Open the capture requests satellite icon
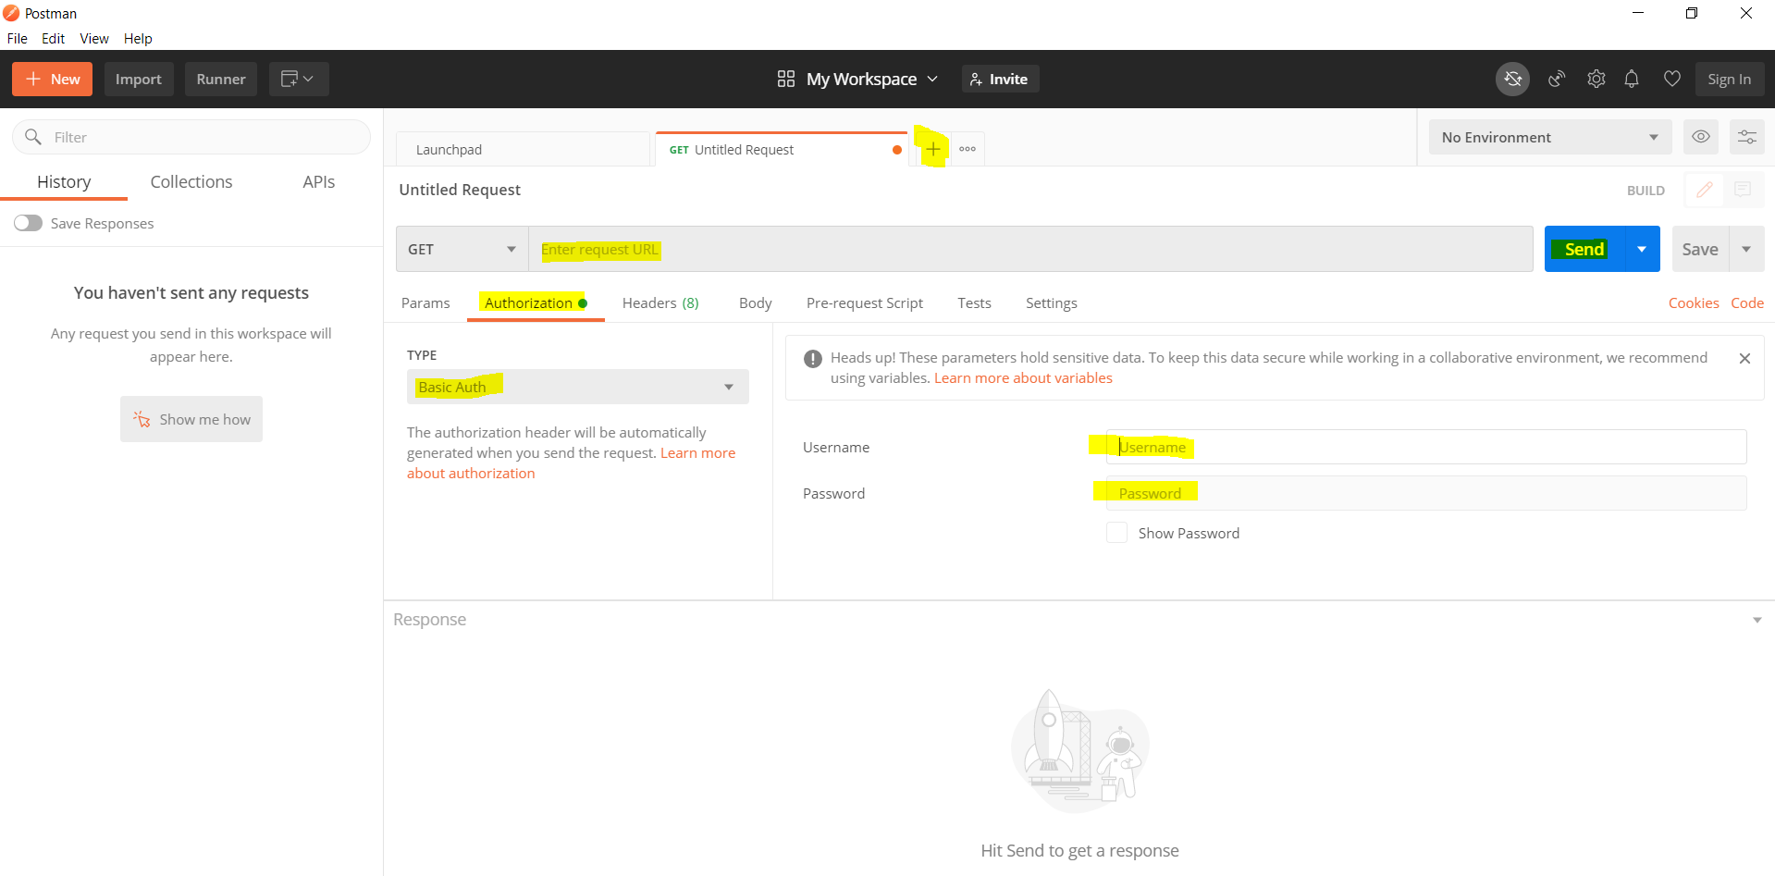Screen dimensions: 1775x876 (x=1557, y=80)
